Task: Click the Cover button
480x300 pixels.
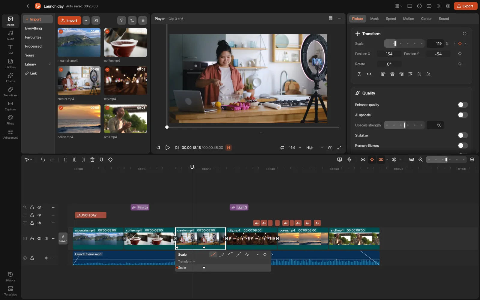Action: click(63, 238)
